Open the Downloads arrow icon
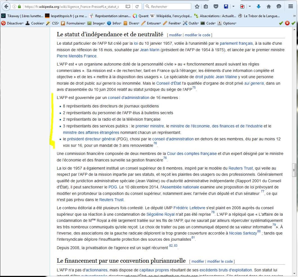The width and height of the screenshot is (298, 277). [259, 6]
